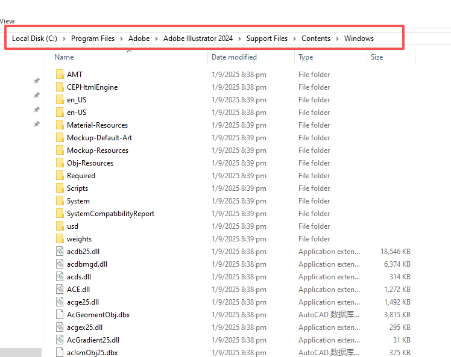Click the Scripts folder icon

59,188
